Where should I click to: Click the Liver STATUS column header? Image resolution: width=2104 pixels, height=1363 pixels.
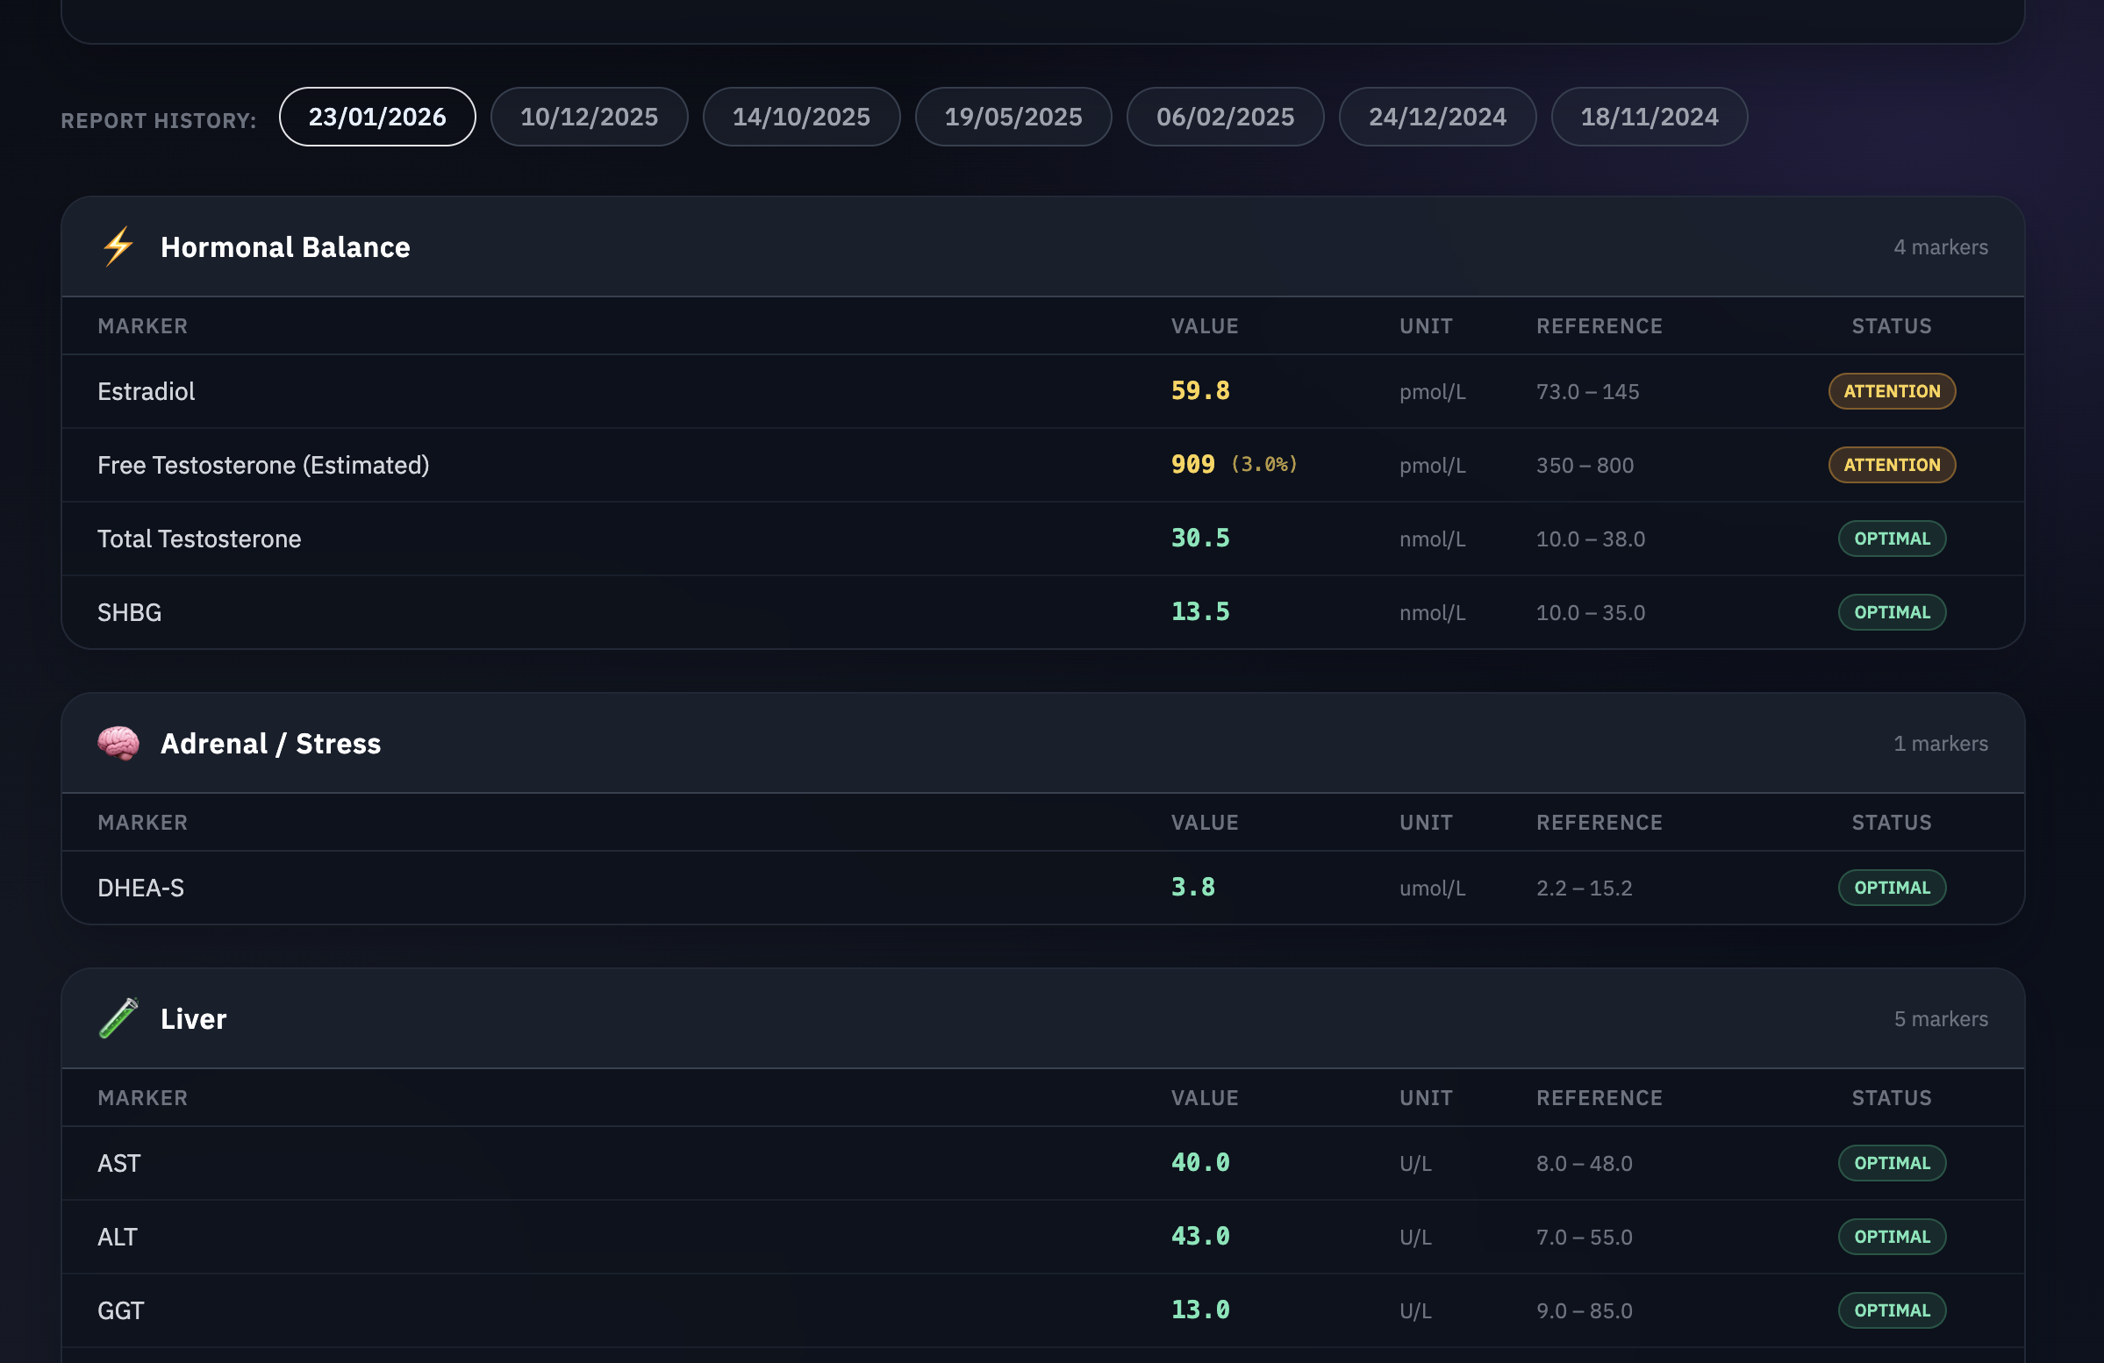pos(1892,1098)
